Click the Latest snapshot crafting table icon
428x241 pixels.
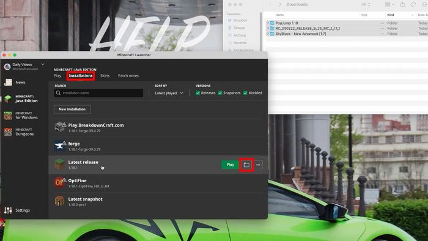[x=59, y=201]
